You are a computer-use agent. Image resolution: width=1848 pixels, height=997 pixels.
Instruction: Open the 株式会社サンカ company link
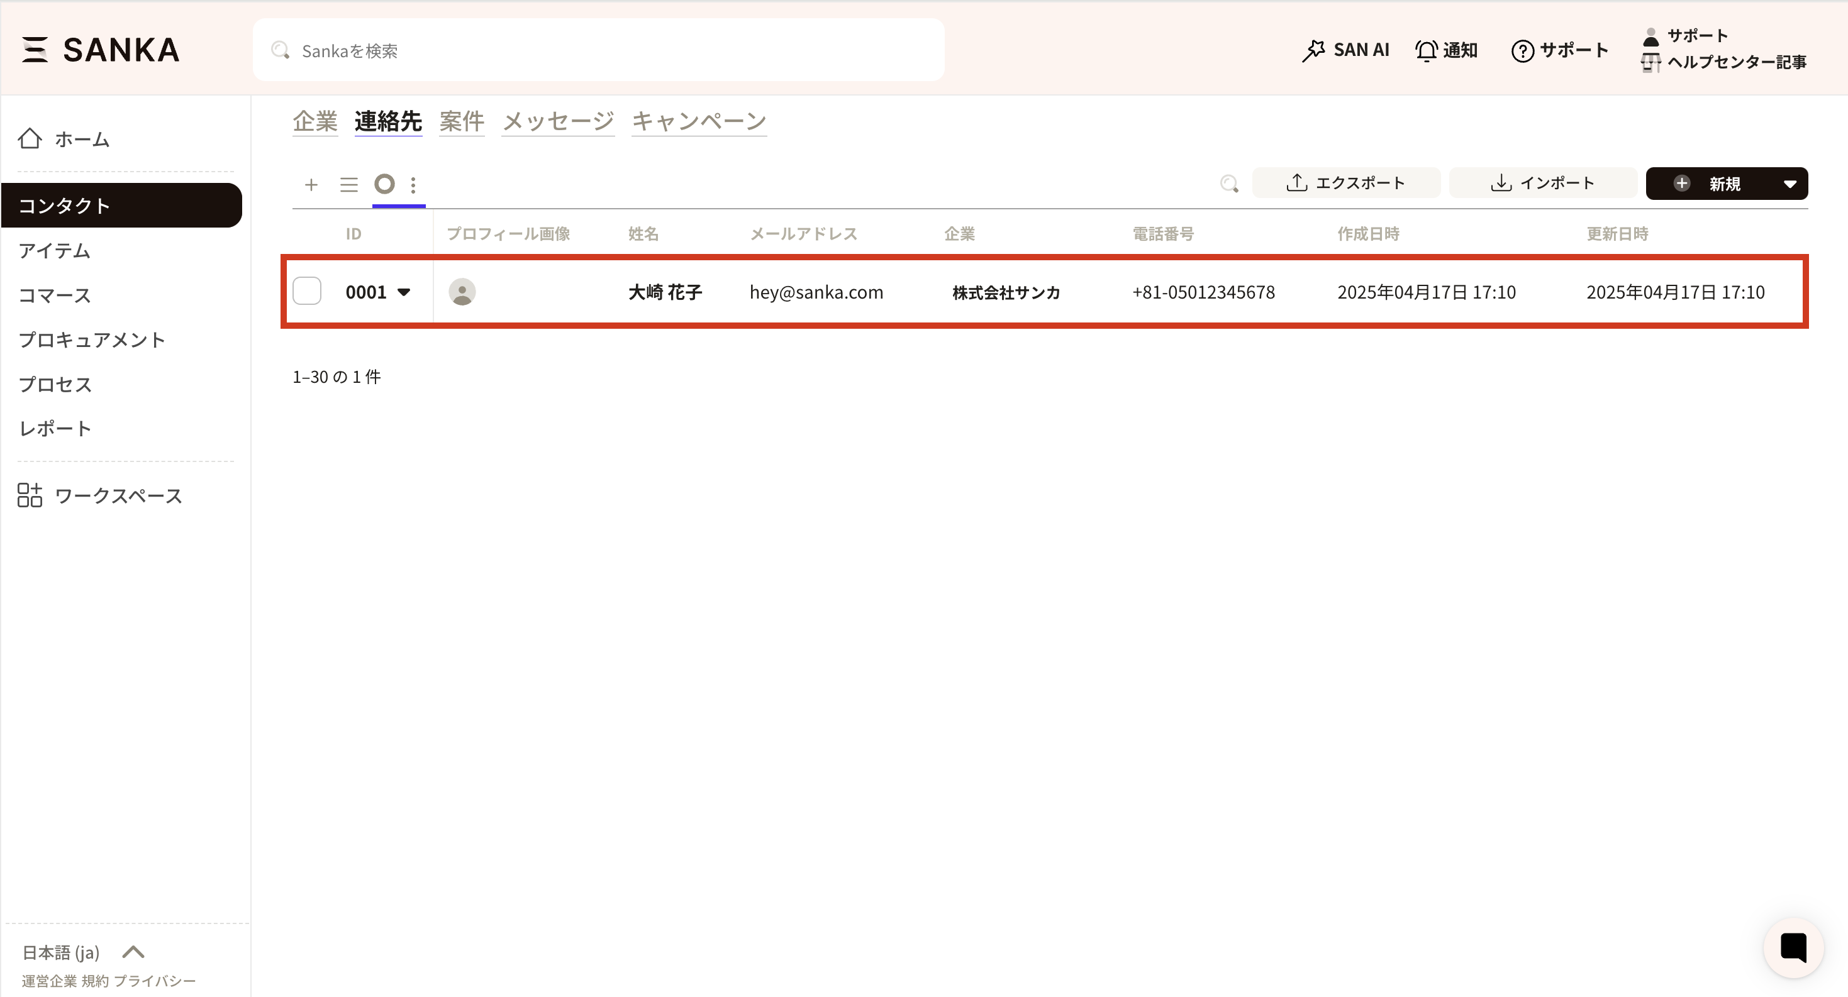pos(1006,292)
